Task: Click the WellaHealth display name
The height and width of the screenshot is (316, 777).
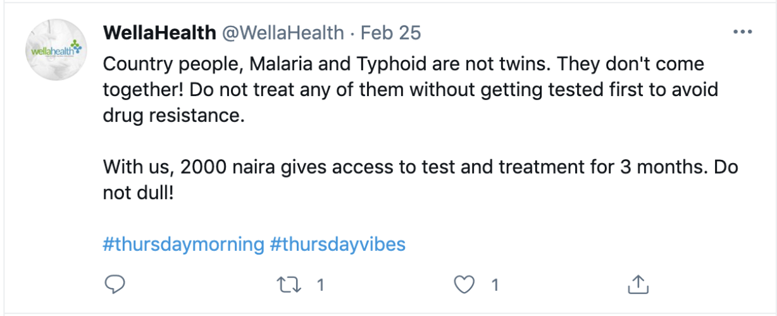Action: (x=158, y=33)
